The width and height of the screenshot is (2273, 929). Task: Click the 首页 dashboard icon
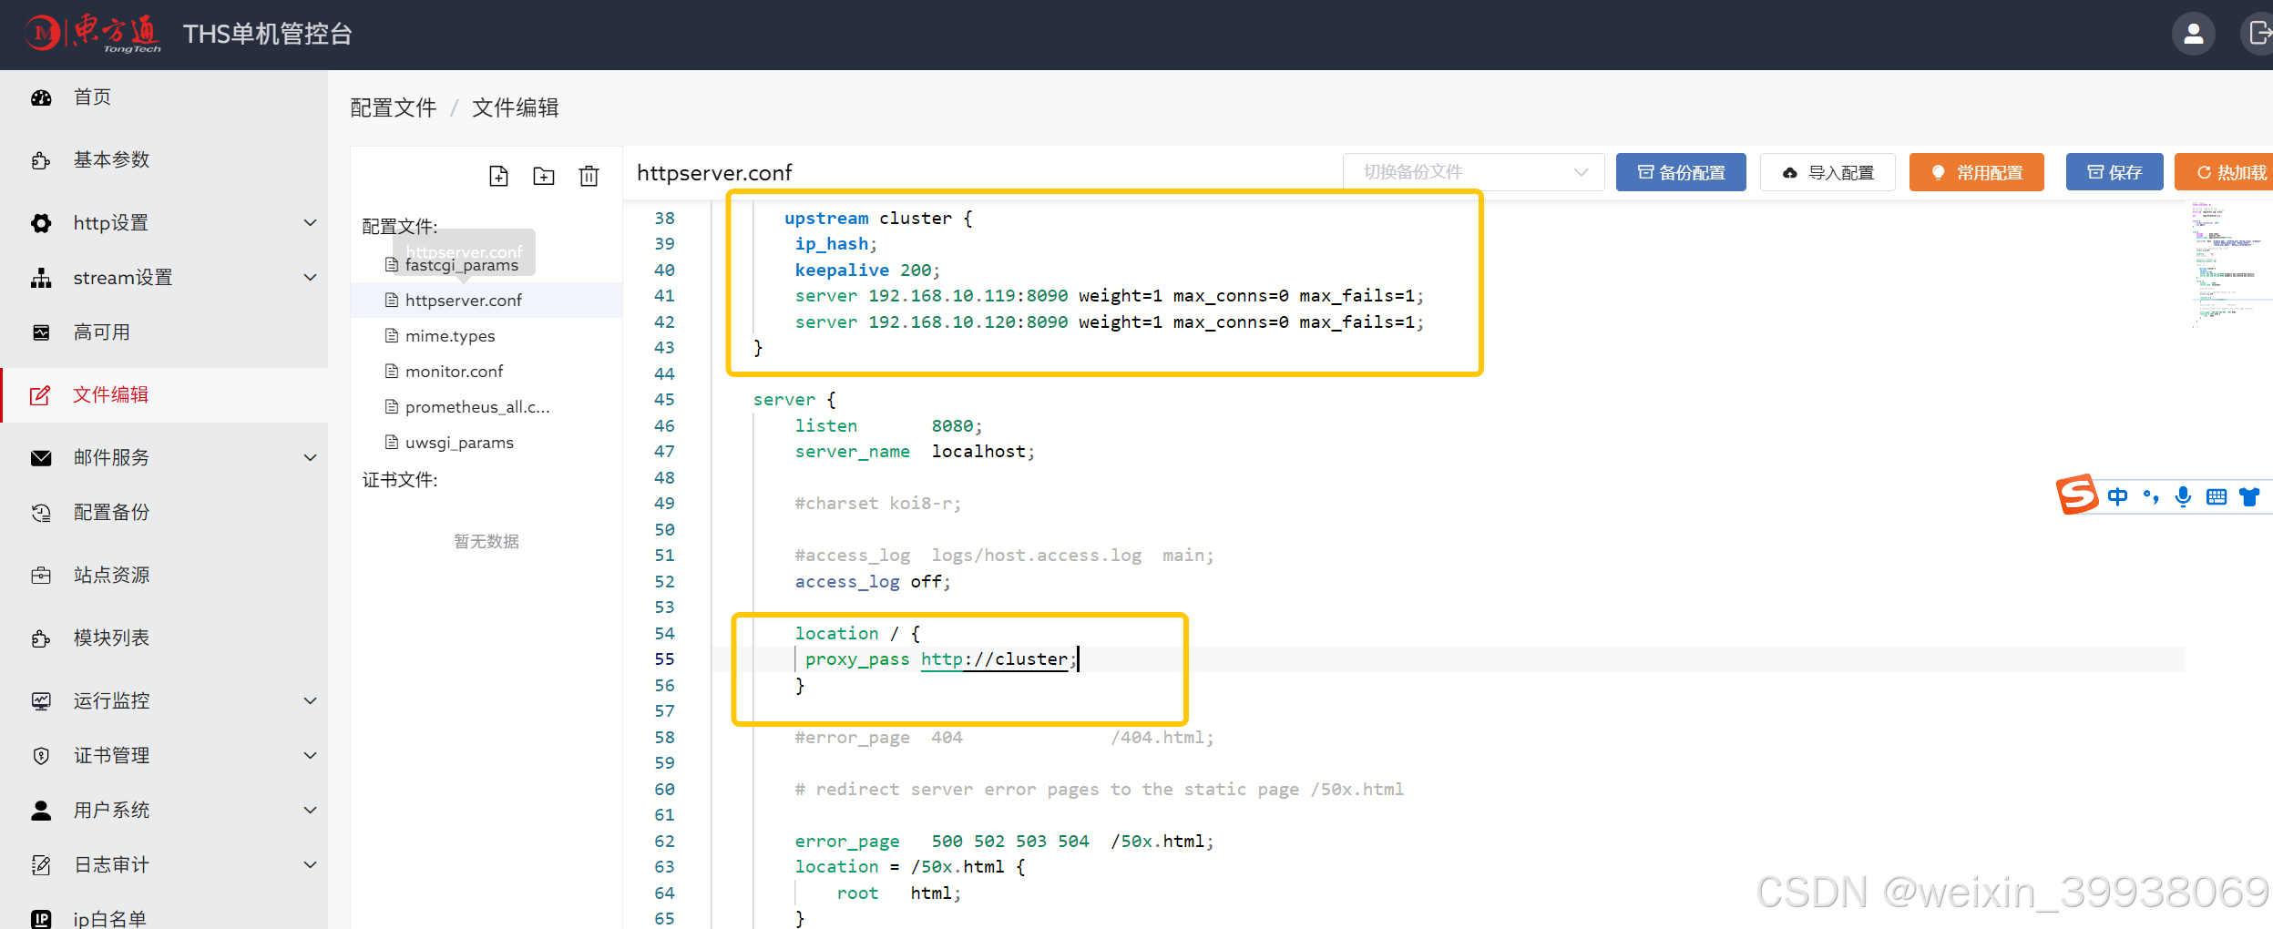[41, 97]
